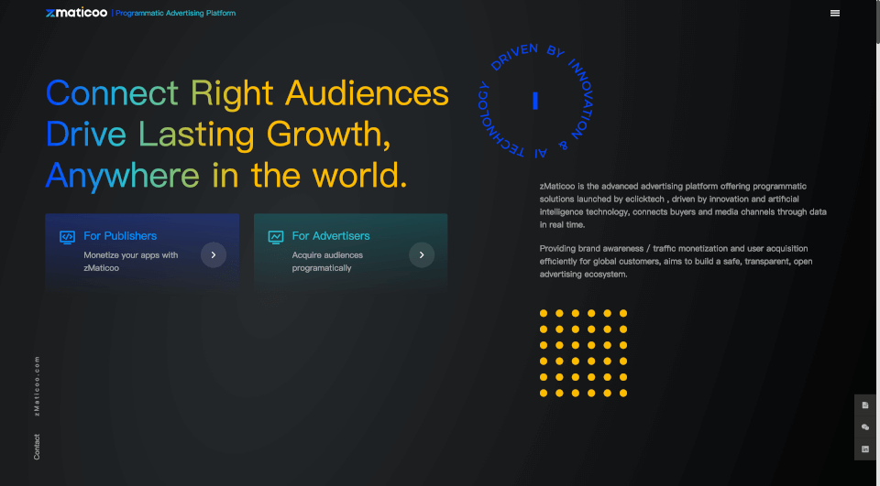Click 'Monetize your apps with zMaticoo' text
This screenshot has width=880, height=486.
[x=131, y=261]
